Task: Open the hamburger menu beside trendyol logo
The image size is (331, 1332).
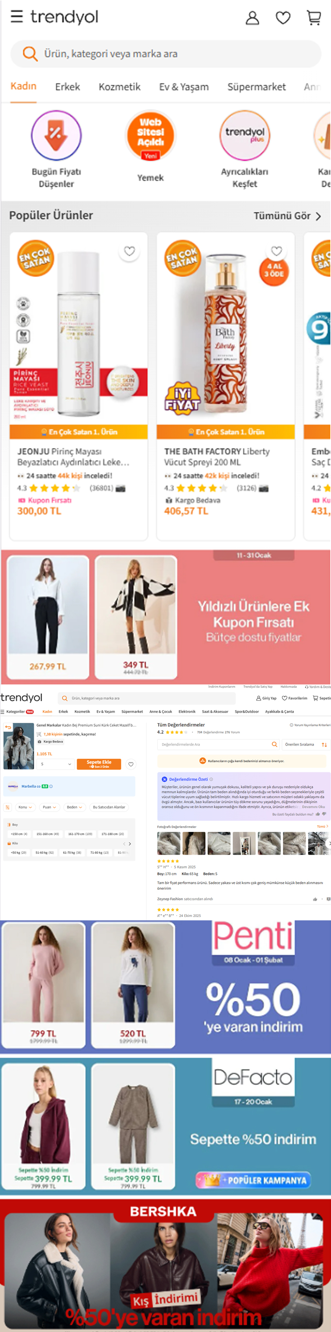Action: 17,17
